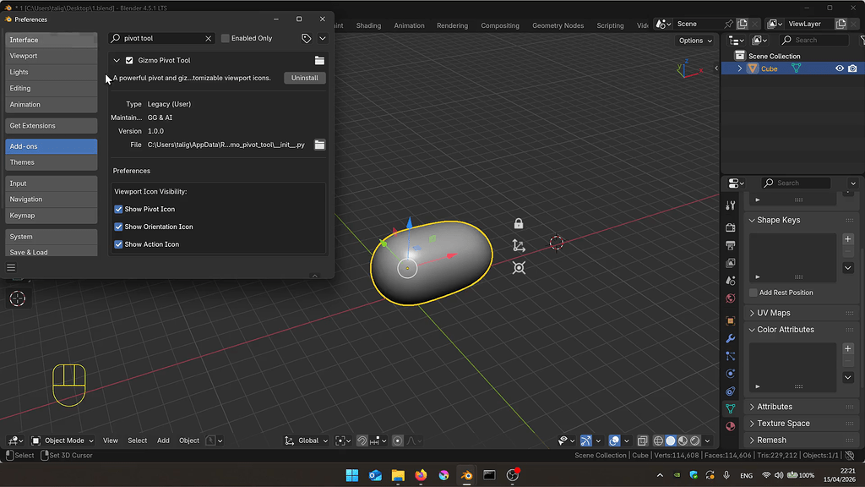Hide Cube in viewport via eye icon
This screenshot has width=865, height=487.
(840, 68)
